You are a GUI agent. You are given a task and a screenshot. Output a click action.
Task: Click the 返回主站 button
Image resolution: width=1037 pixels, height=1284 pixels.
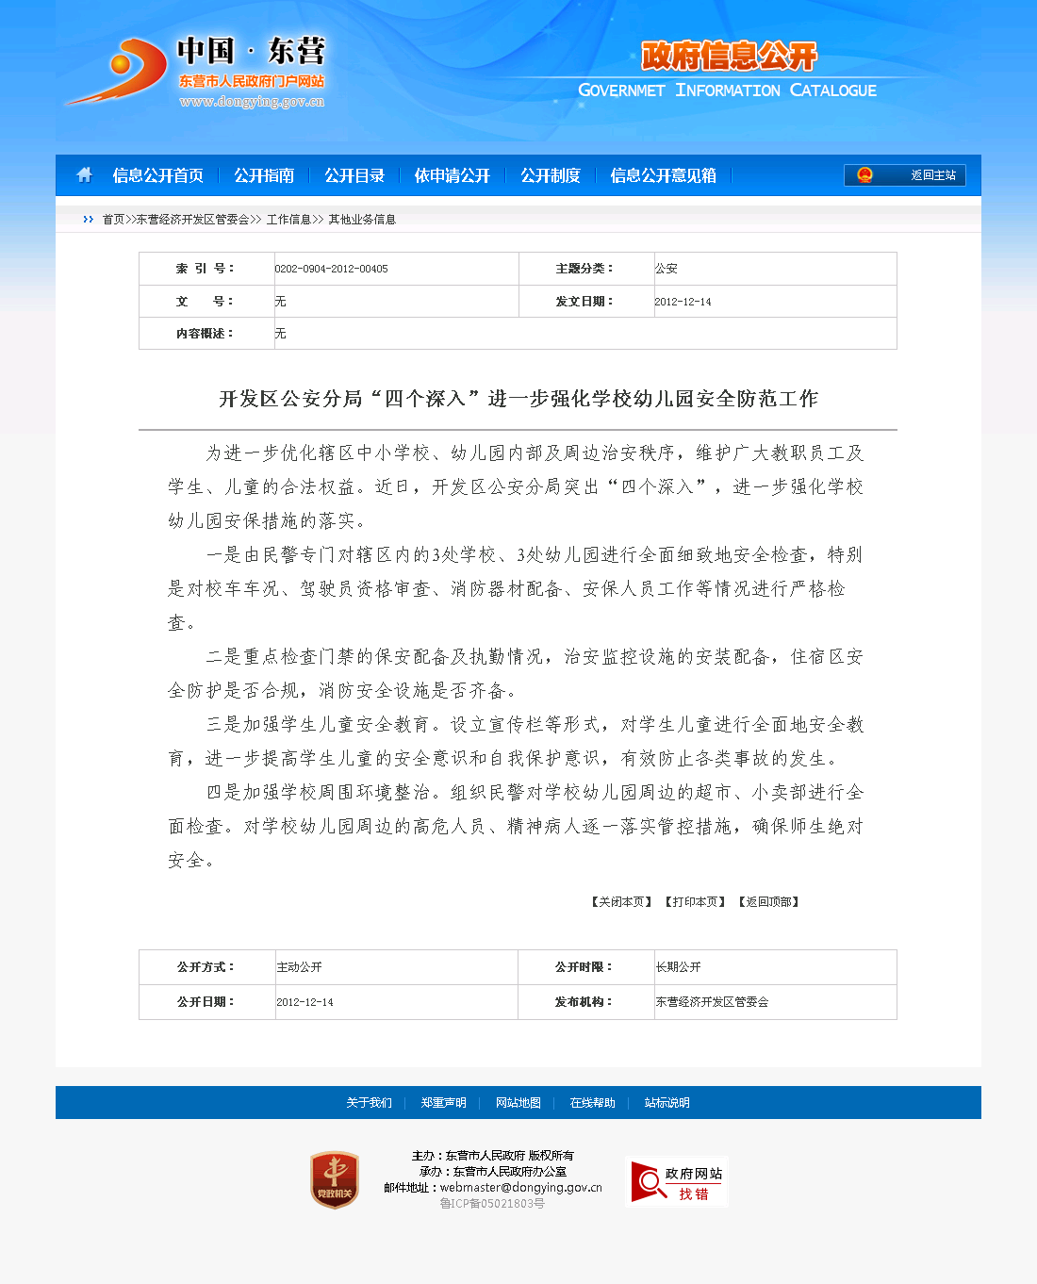coord(932,175)
